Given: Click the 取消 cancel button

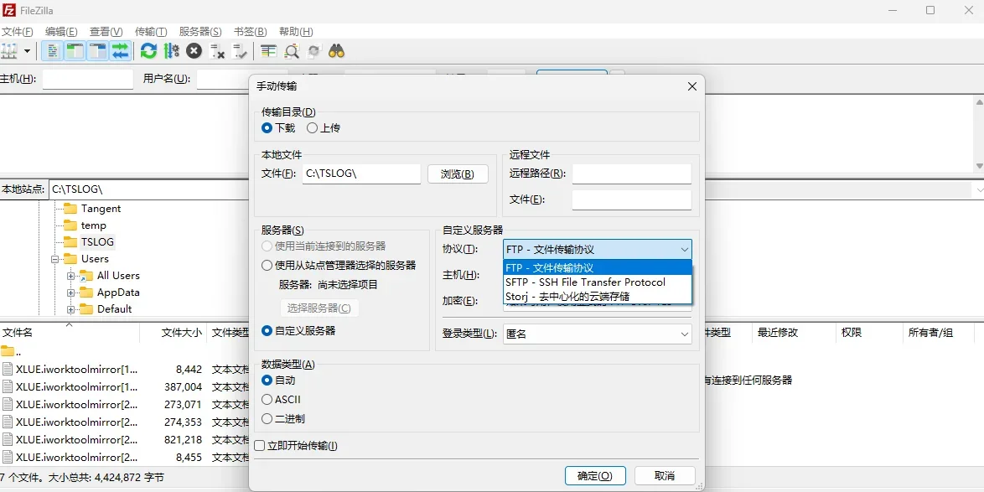Looking at the screenshot, I should pos(665,476).
